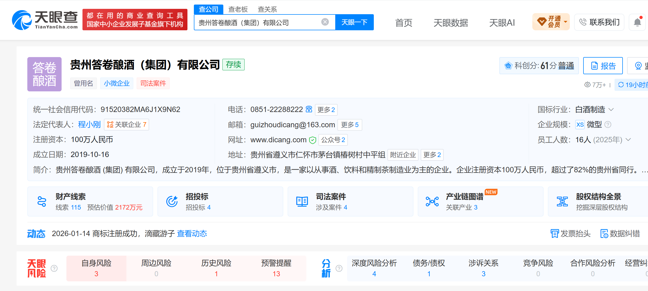This screenshot has height=291, width=648.
Task: Click the 答卷酿酒 company logo
Action: coord(44,74)
